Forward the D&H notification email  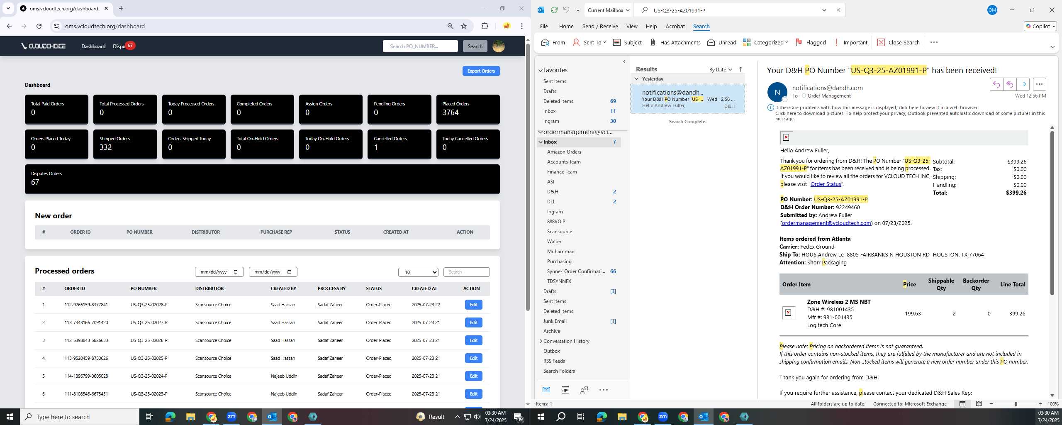tap(1023, 84)
